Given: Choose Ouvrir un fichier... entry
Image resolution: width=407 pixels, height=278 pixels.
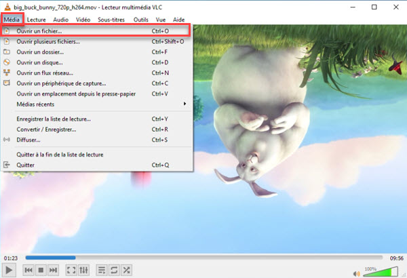Looking at the screenshot, I should (x=96, y=31).
